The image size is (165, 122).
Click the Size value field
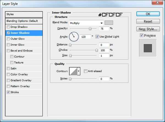click(x=104, y=56)
